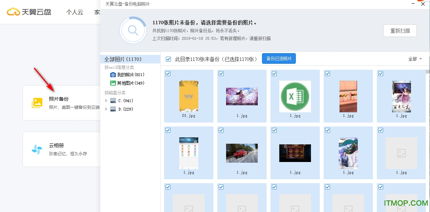Viewport: 430px width, 212px height.
Task: Select the purple game banner thumbnail
Action: (242, 96)
